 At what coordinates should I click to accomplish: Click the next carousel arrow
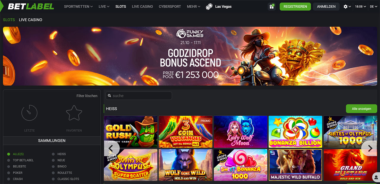[x=370, y=148]
